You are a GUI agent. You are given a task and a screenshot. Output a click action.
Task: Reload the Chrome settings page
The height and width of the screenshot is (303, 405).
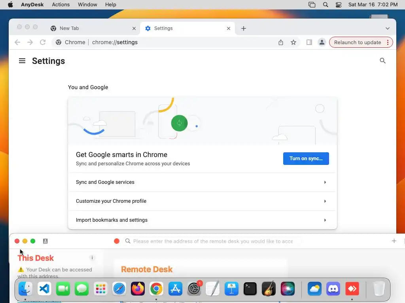coord(43,42)
